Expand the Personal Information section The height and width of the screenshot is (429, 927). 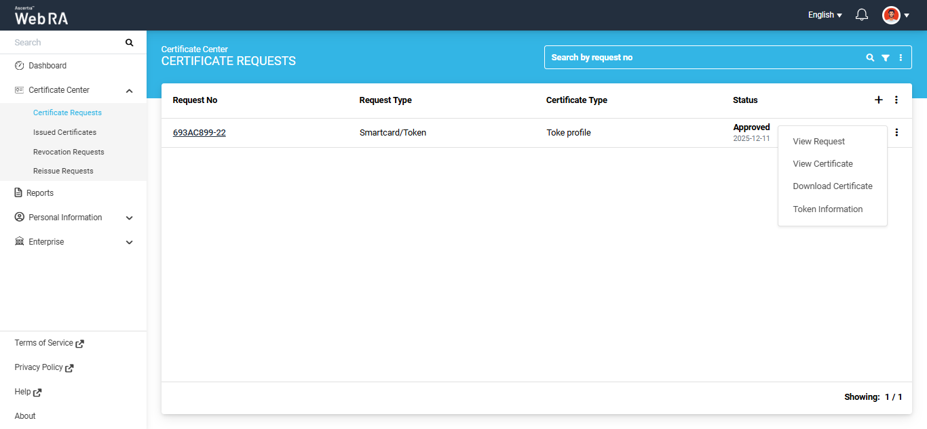tap(130, 218)
